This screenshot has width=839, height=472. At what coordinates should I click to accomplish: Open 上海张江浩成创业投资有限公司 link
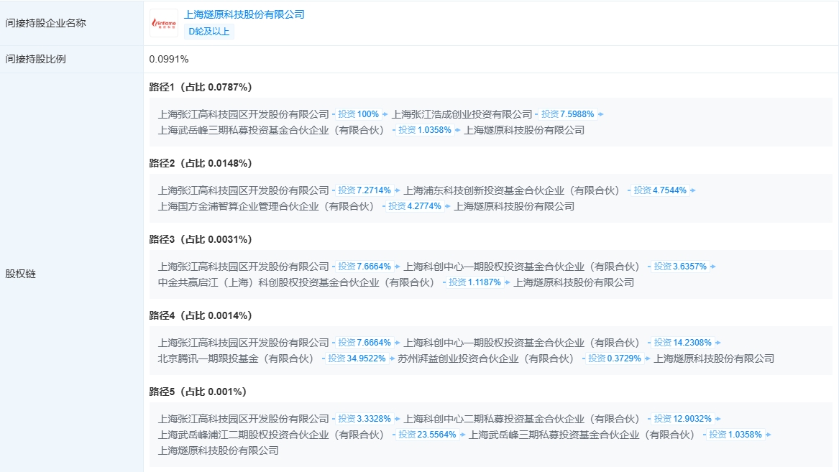[x=462, y=114]
